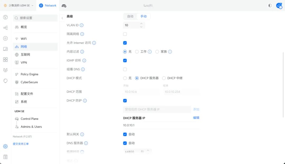The width and height of the screenshot is (285, 164).
Task: Go to the VPN settings section
Action: (x=35, y=62)
